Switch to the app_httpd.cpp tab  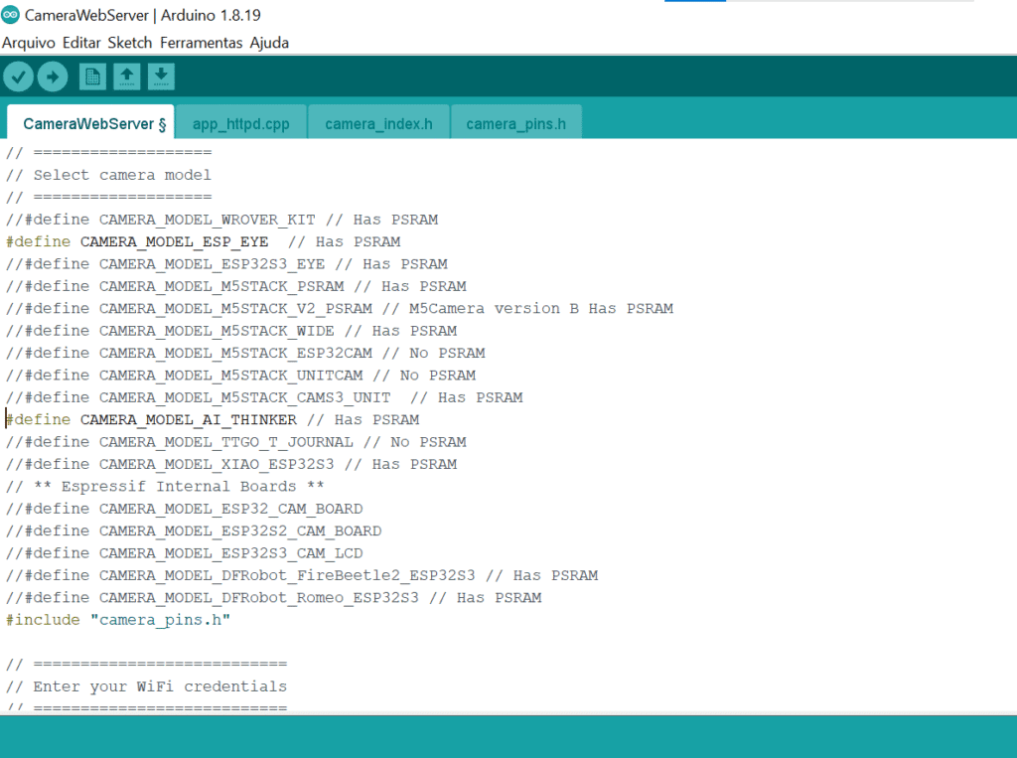[x=240, y=124]
